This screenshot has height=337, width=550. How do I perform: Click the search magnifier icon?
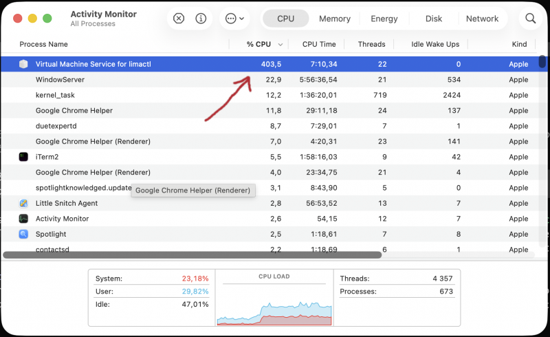point(530,19)
